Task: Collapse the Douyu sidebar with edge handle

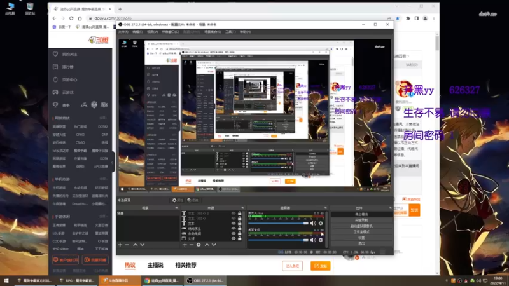Action: [113, 162]
